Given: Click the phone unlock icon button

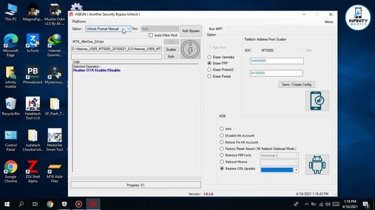Looking at the screenshot, I should tap(317, 101).
